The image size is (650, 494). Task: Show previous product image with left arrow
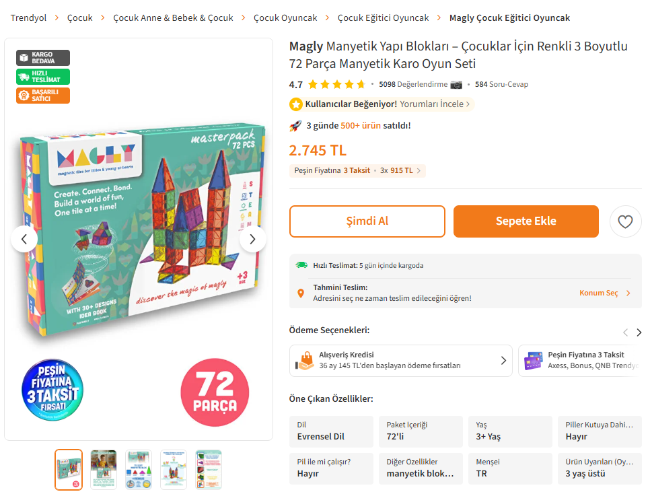(x=24, y=239)
